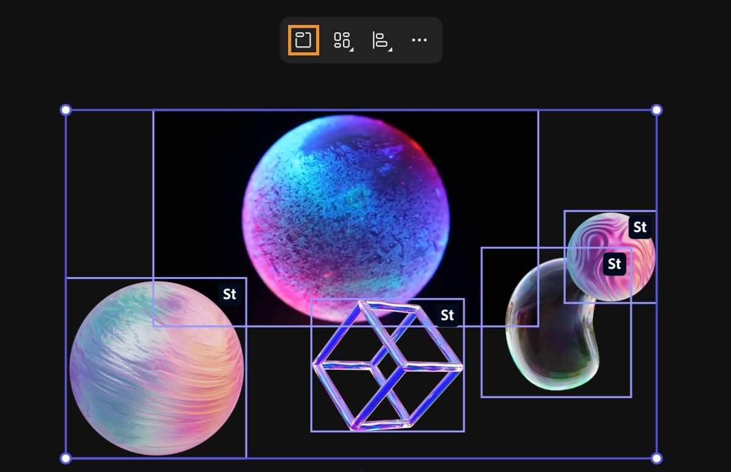The image size is (731, 472).
Task: Click the St badge on pastel sphere
Action: tap(229, 294)
